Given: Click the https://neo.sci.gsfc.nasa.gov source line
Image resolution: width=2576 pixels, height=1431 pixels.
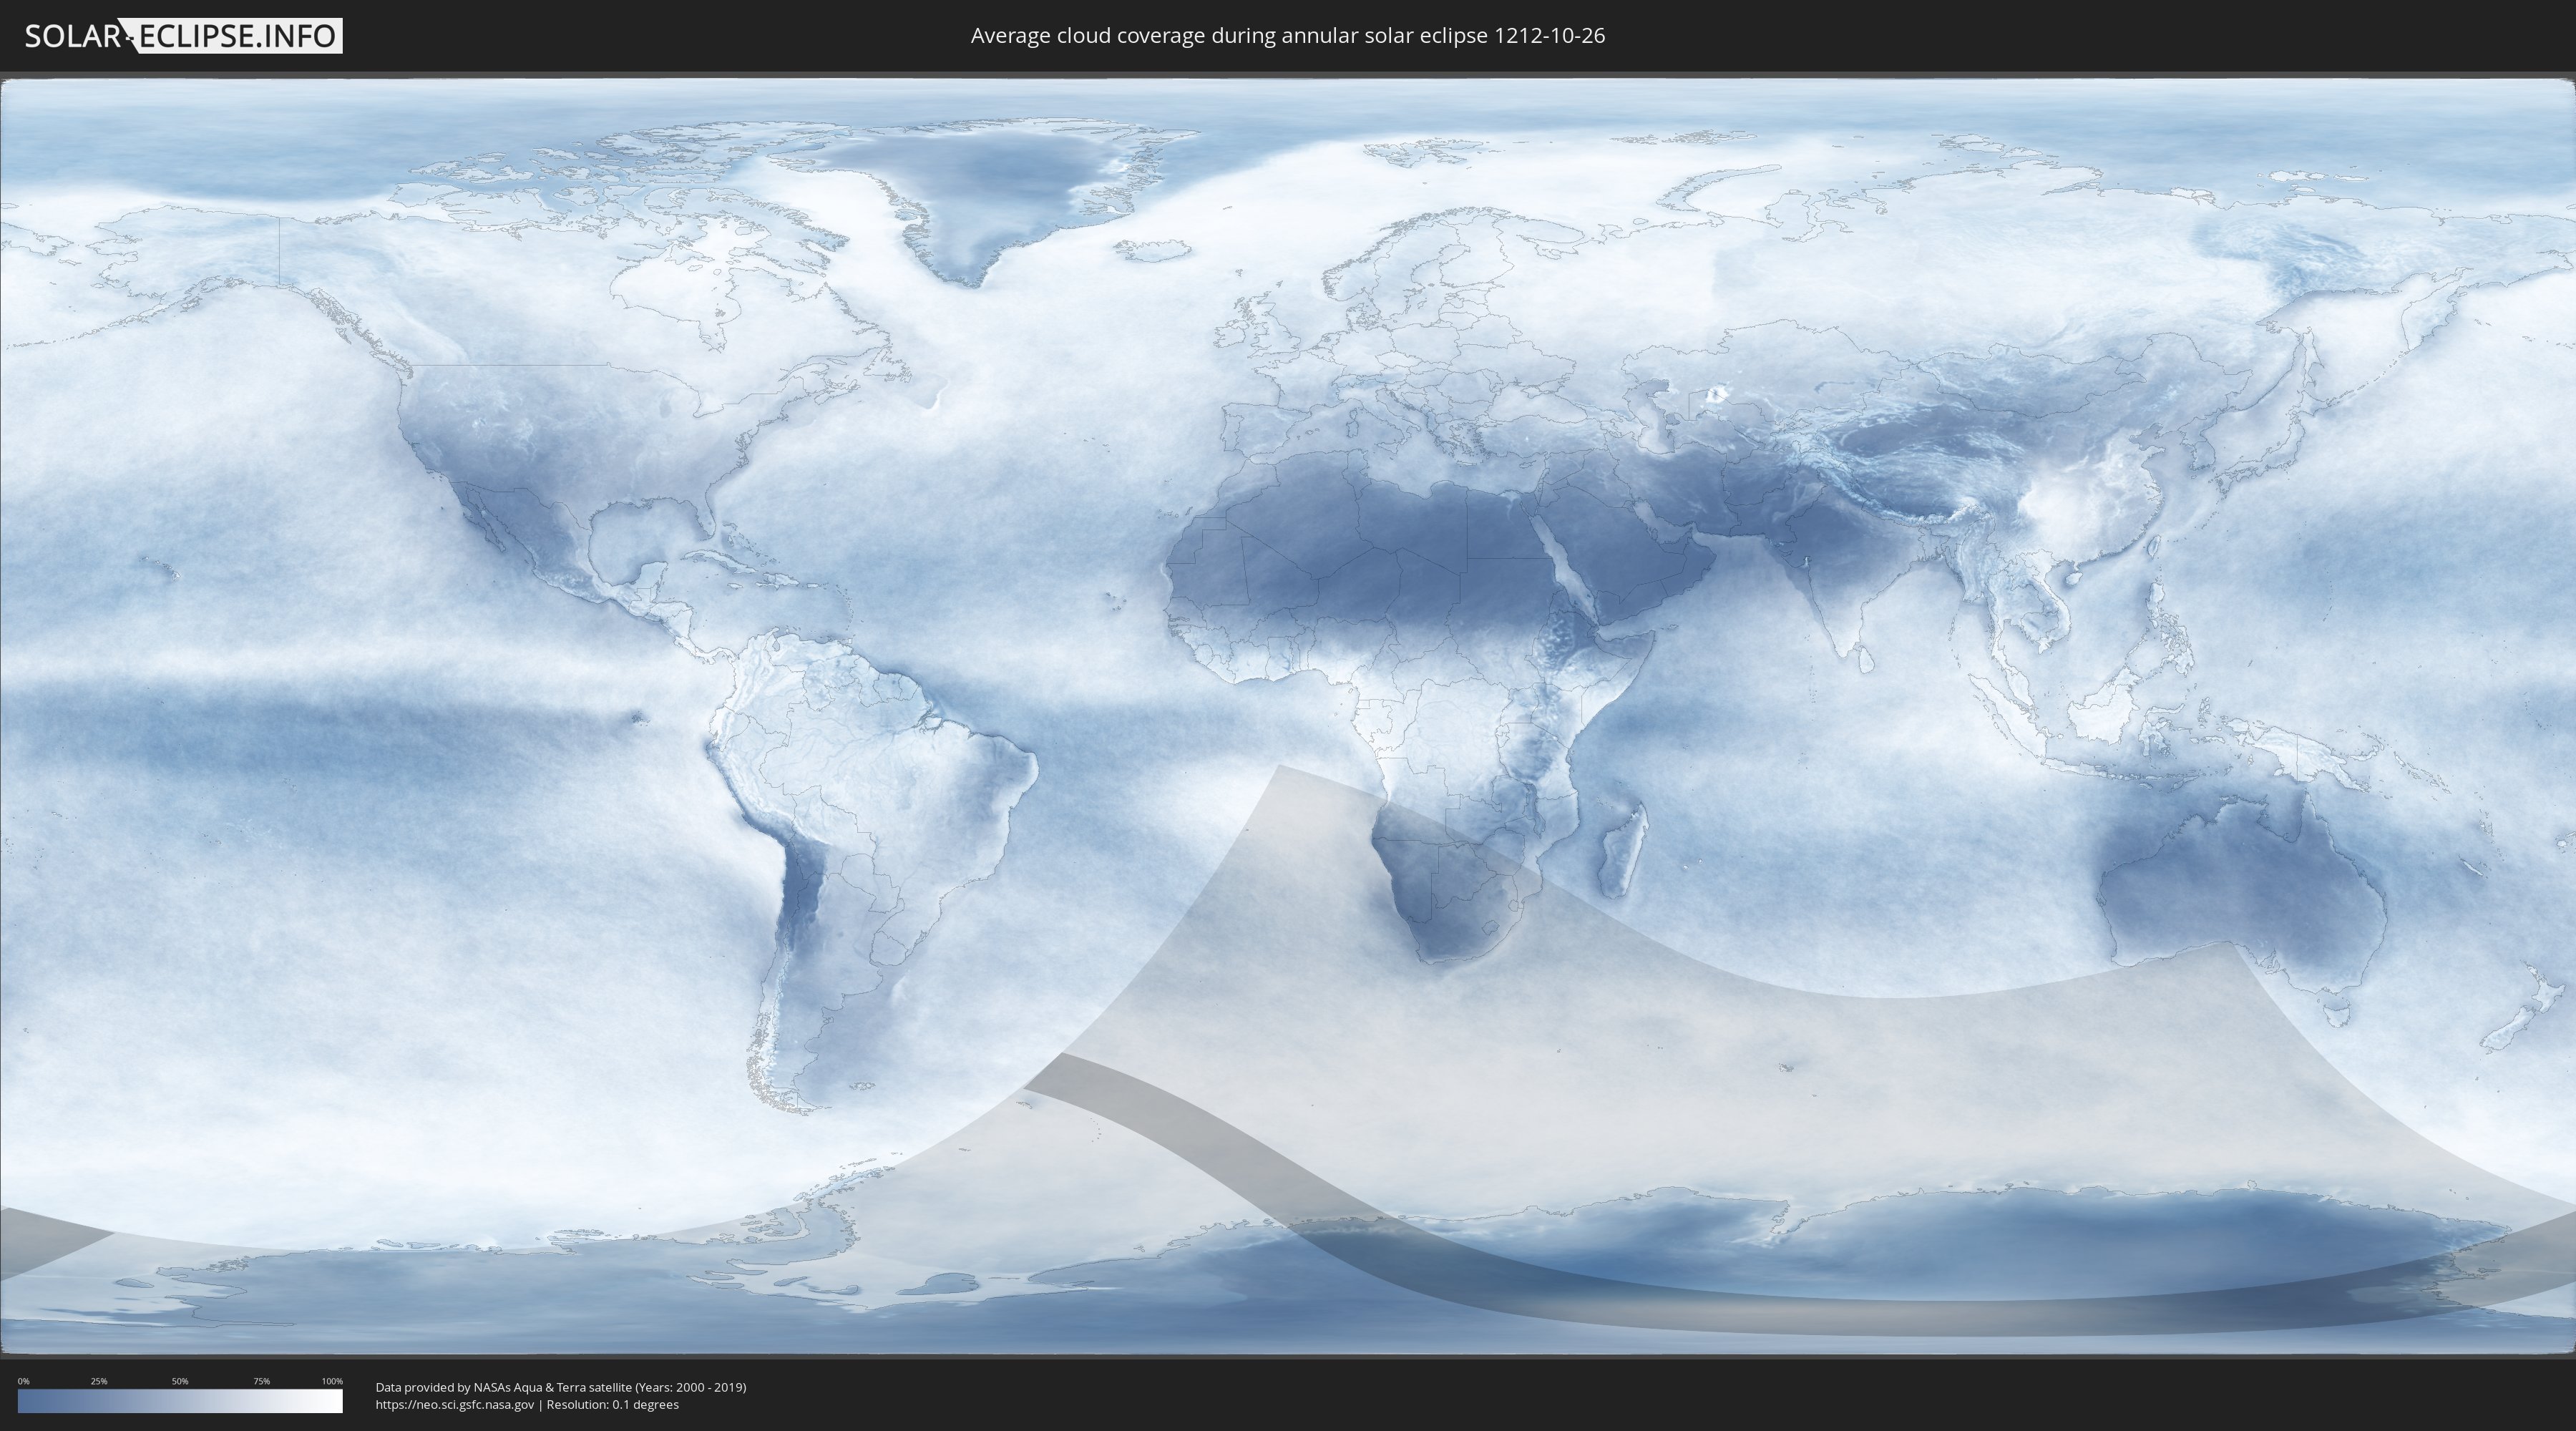Looking at the screenshot, I should [x=527, y=1405].
